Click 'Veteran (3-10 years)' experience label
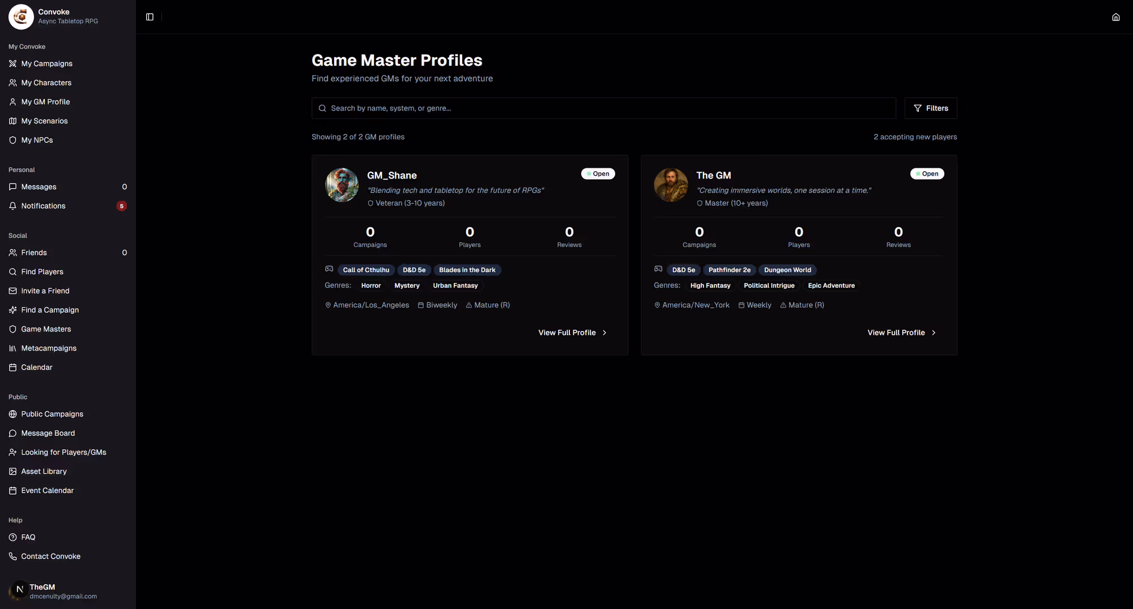The width and height of the screenshot is (1133, 609). [410, 203]
